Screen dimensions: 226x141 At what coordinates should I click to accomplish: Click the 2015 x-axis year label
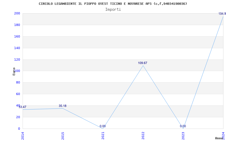coord(63,136)
